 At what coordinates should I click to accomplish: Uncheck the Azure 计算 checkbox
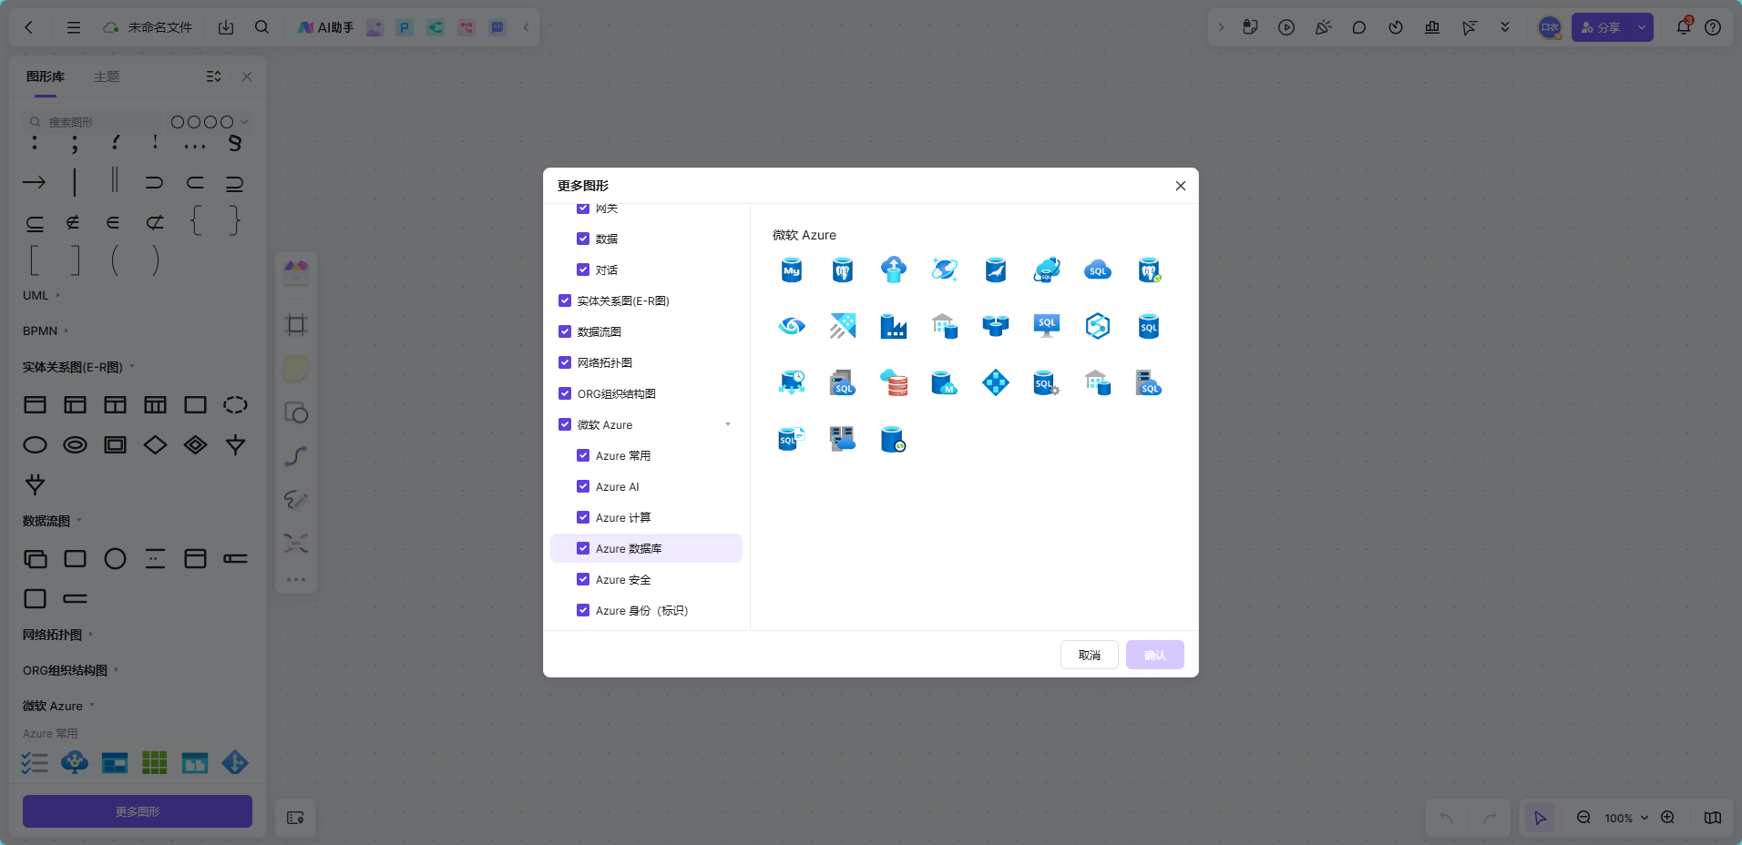click(x=583, y=517)
